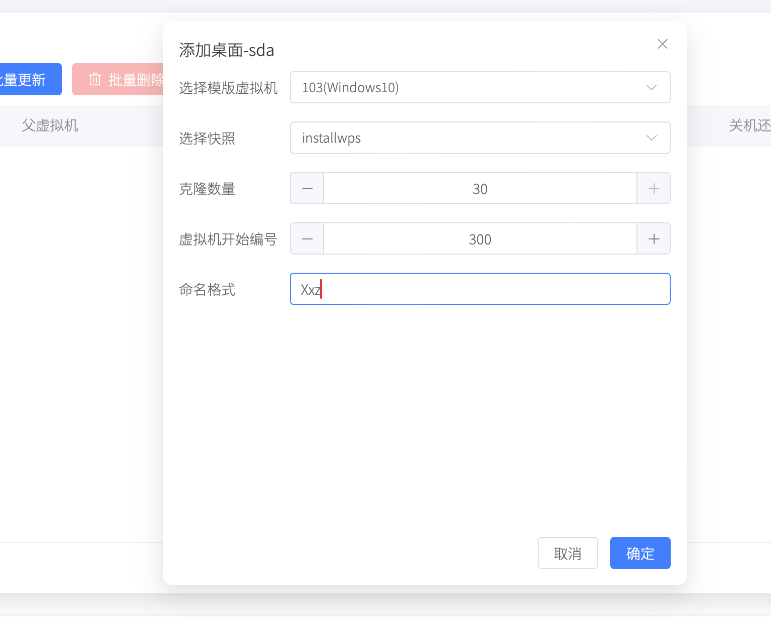Click the 取消 cancel button
This screenshot has height=617, width=771.
567,553
